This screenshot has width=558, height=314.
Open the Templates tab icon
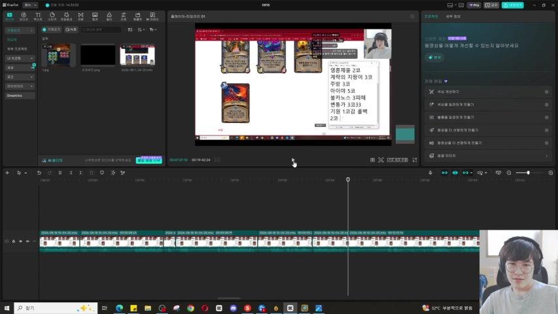click(138, 16)
